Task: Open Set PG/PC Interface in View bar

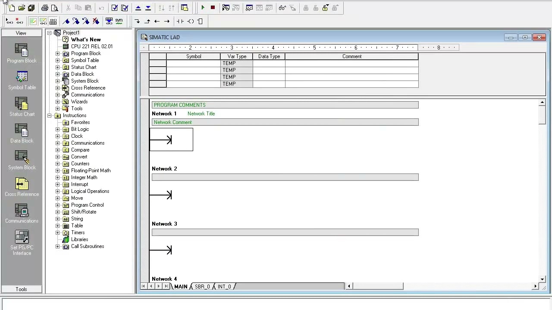Action: tap(22, 243)
